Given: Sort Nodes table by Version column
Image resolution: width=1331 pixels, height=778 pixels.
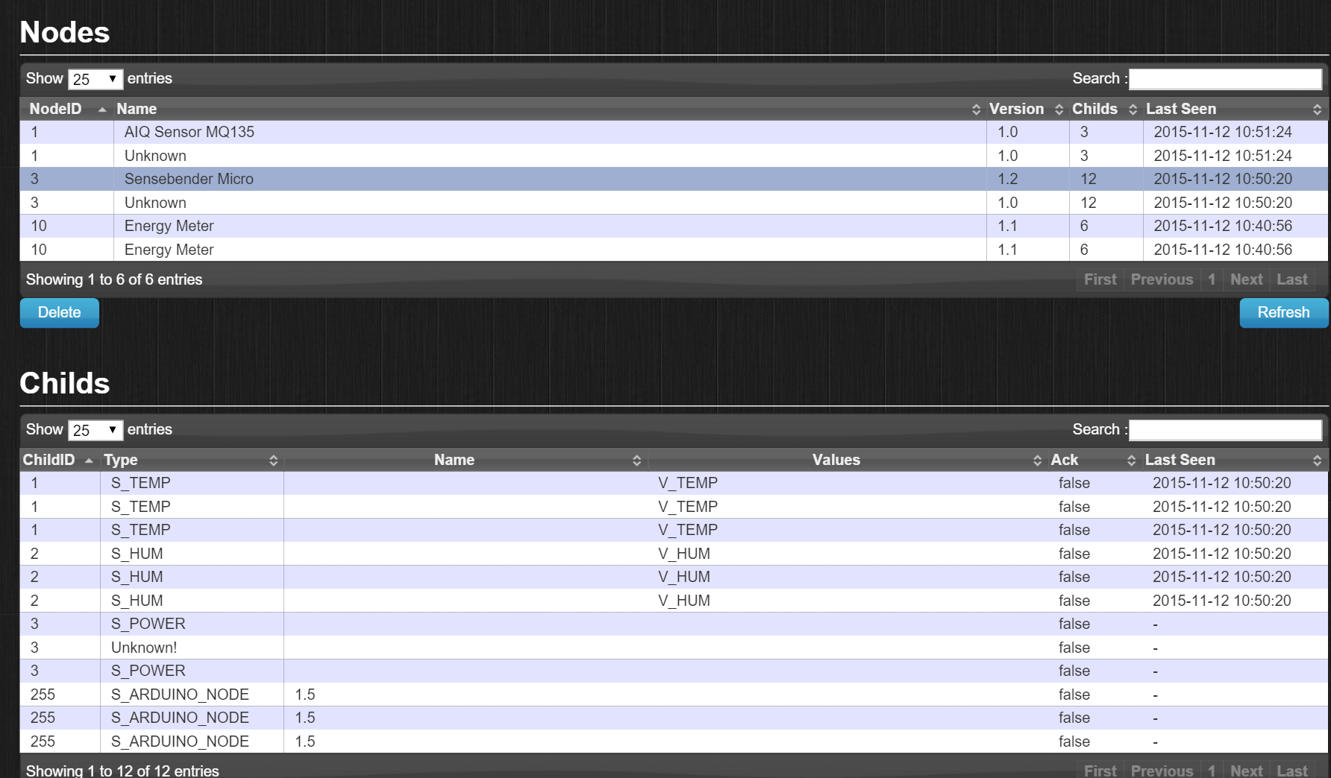Looking at the screenshot, I should [1027, 109].
